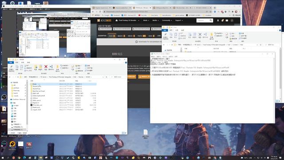Open File Explorer from the taskbar
This screenshot has height=160, width=284.
(41, 158)
